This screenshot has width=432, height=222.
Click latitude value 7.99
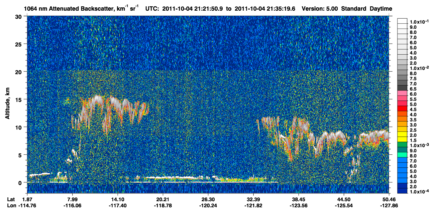(x=72, y=199)
